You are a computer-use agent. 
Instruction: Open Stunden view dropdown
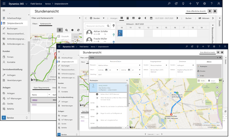103,18
